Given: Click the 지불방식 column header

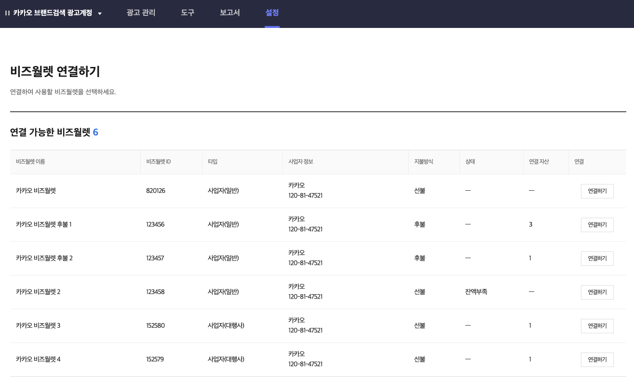Looking at the screenshot, I should [423, 162].
